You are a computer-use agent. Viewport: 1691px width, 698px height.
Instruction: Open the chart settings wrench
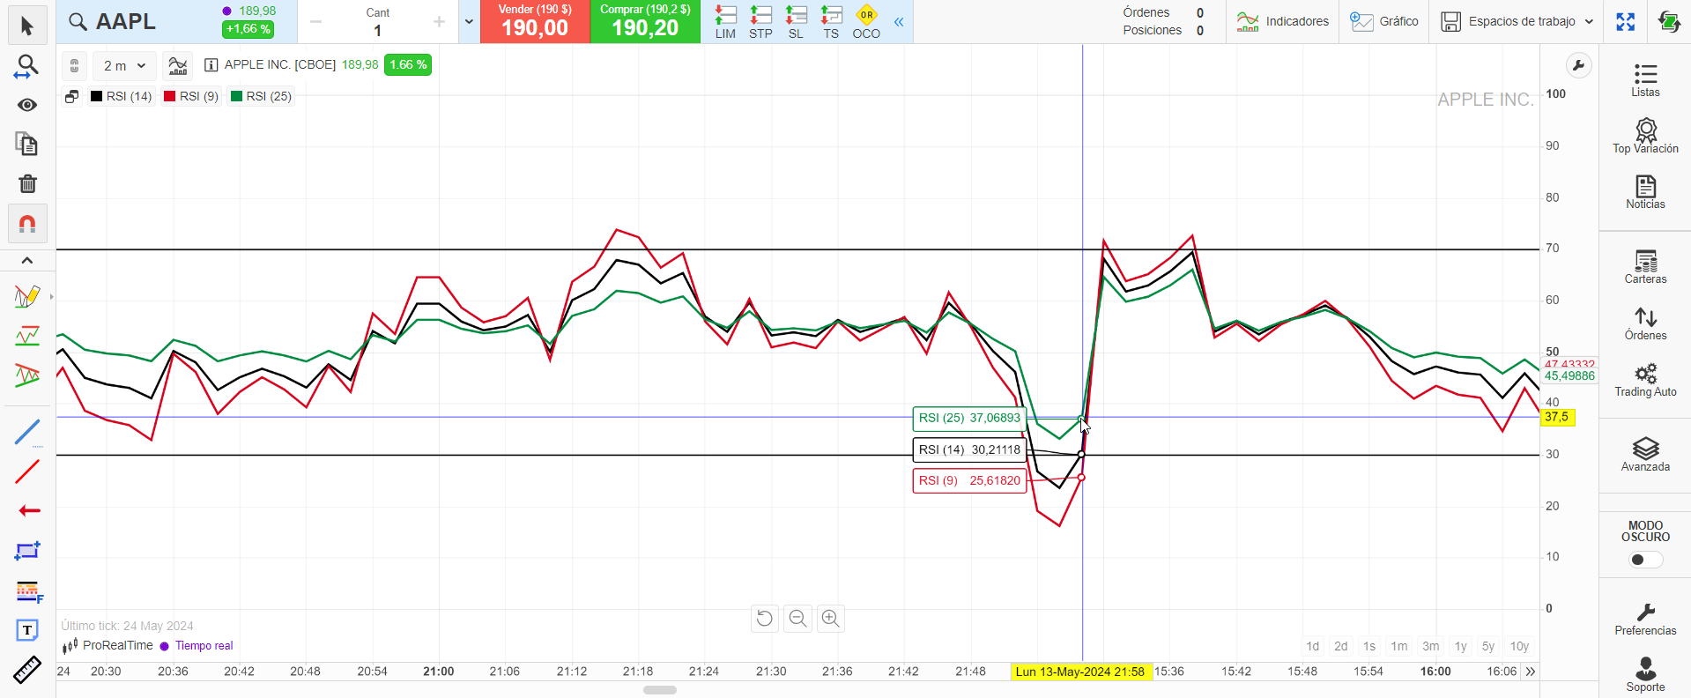(1578, 65)
